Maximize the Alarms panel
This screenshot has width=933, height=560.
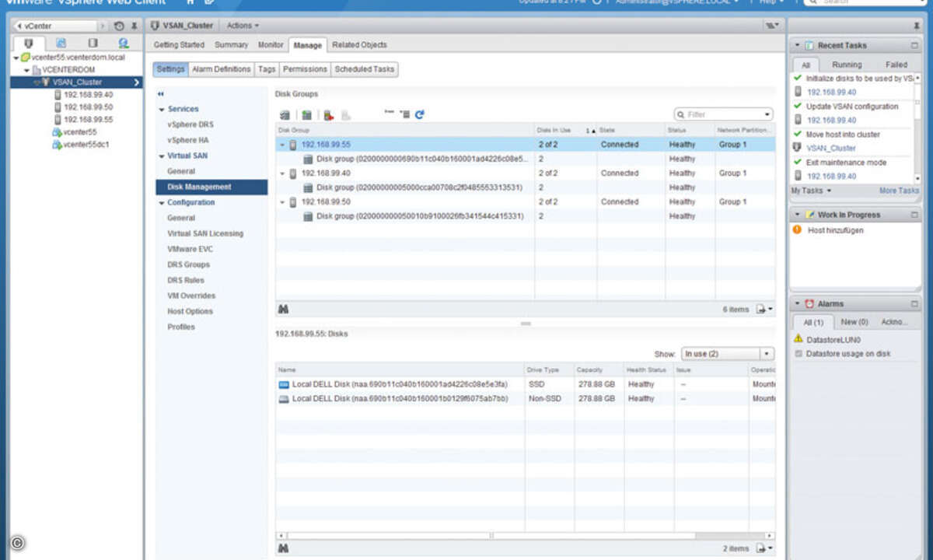(914, 304)
